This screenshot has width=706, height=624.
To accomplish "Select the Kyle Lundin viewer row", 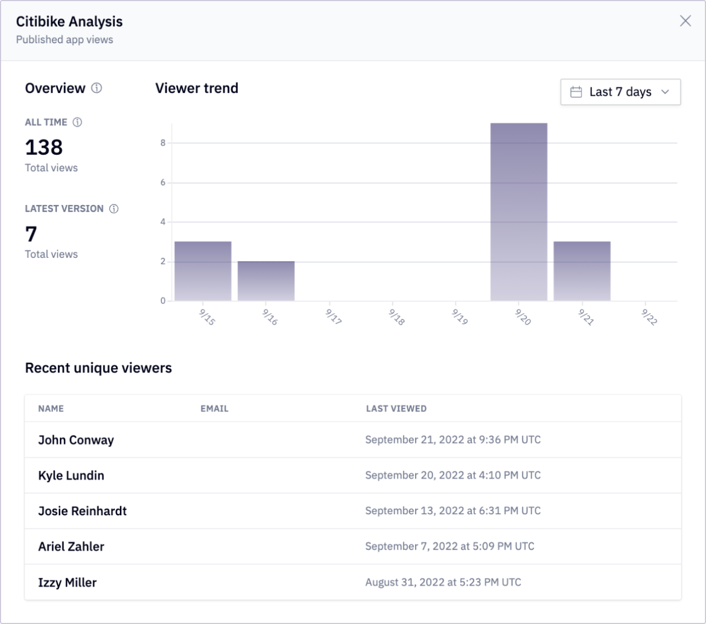I will pos(353,475).
